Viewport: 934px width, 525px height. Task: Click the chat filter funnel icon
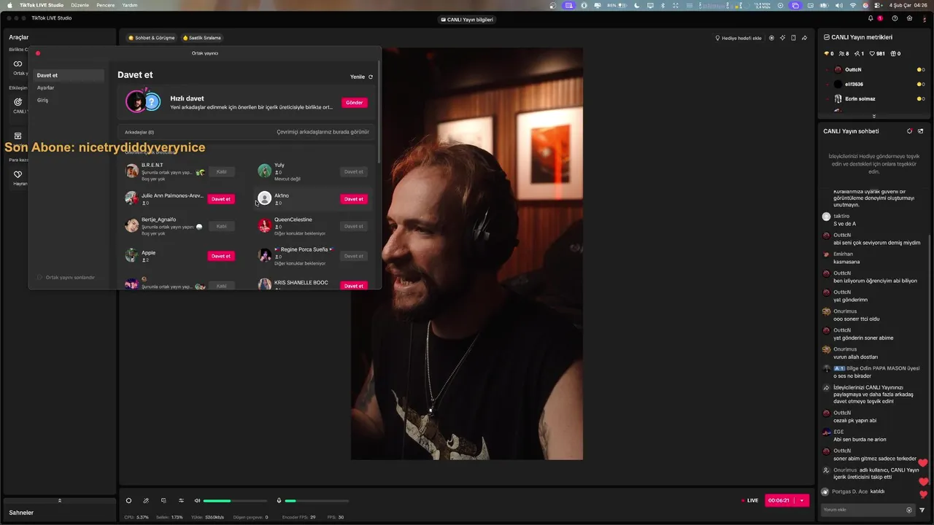click(922, 510)
